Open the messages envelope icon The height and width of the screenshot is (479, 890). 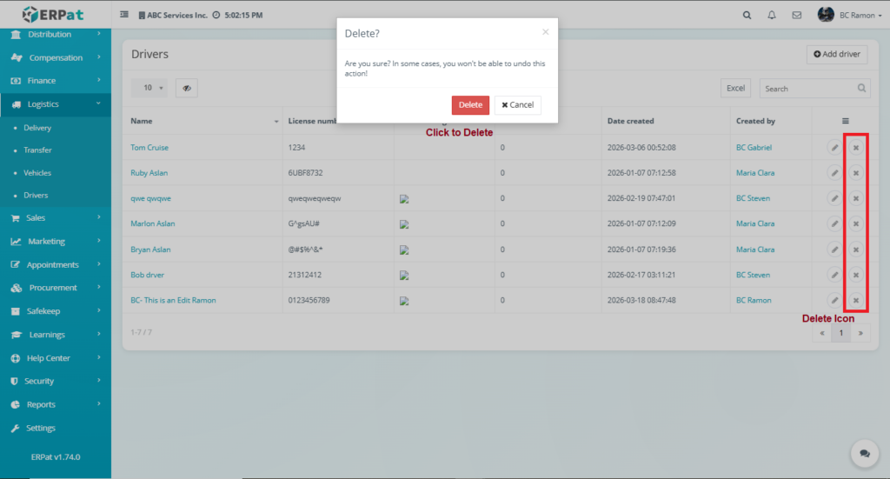(x=797, y=16)
